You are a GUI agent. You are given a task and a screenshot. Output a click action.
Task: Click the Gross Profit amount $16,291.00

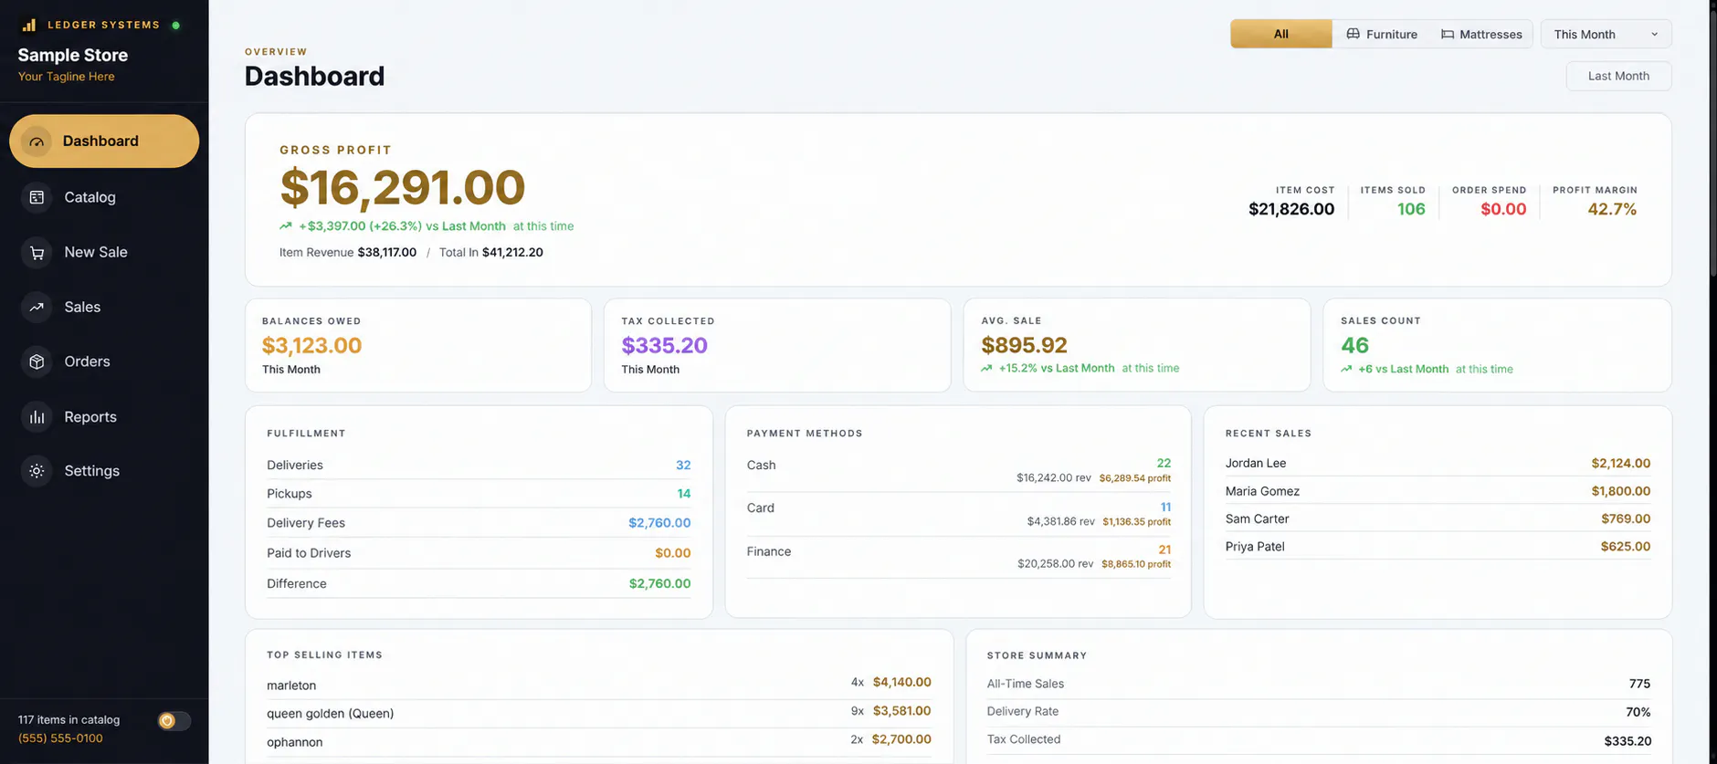402,187
